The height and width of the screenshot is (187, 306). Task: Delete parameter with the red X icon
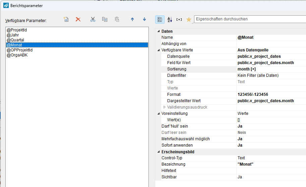78,19
